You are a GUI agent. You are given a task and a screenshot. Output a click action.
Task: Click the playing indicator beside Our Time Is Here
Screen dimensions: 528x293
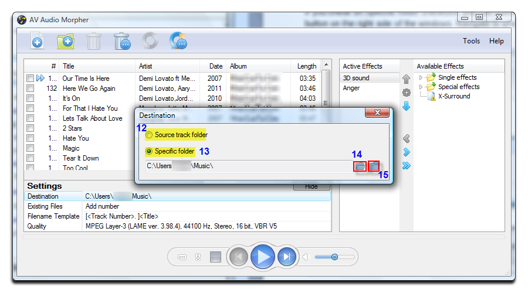(x=40, y=79)
